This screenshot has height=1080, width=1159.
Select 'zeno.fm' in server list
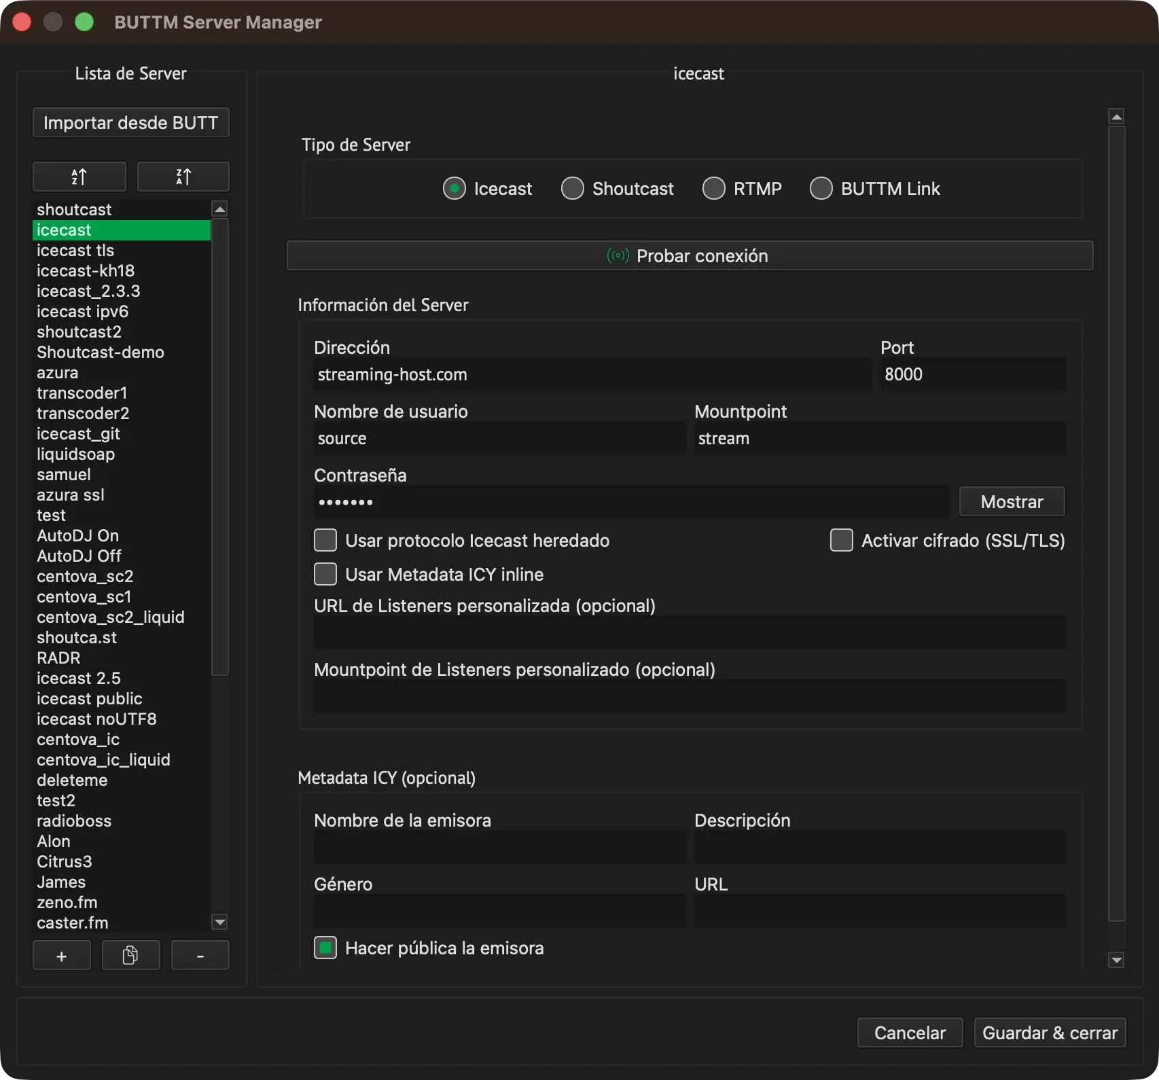point(122,902)
